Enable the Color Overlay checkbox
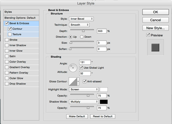The image size is (172, 124). point(7,62)
